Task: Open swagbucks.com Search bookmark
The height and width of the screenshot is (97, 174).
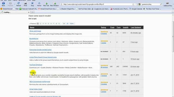Action: coord(101,9)
